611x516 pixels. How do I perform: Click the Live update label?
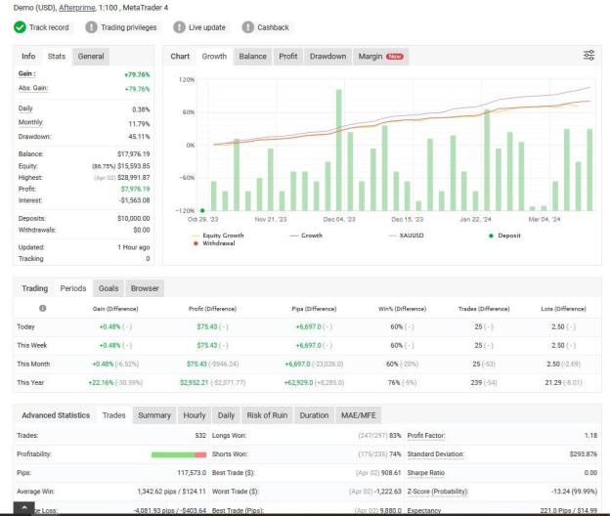pyautogui.click(x=207, y=27)
